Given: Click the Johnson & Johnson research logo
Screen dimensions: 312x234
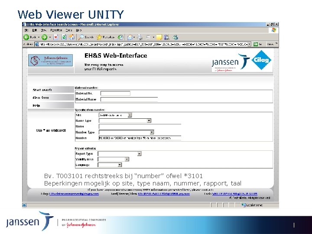Looking at the screenshot, I should 51,60.
